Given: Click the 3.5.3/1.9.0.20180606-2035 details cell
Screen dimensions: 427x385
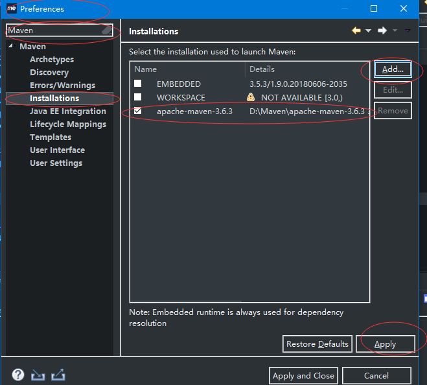Looking at the screenshot, I should click(298, 84).
